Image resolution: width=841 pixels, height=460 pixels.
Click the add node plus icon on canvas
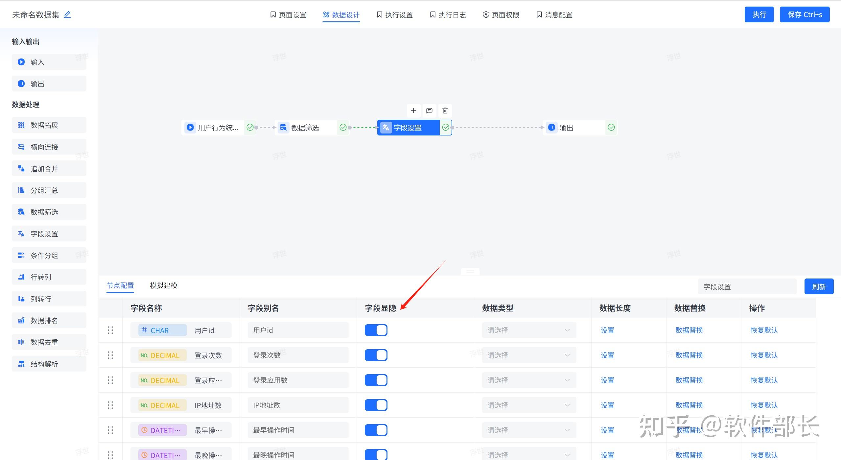(x=413, y=110)
